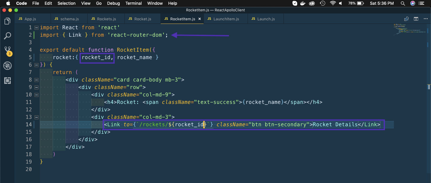The width and height of the screenshot is (431, 183).
Task: Click the Open Changes icon in the editor toolbar
Action: 406,19
